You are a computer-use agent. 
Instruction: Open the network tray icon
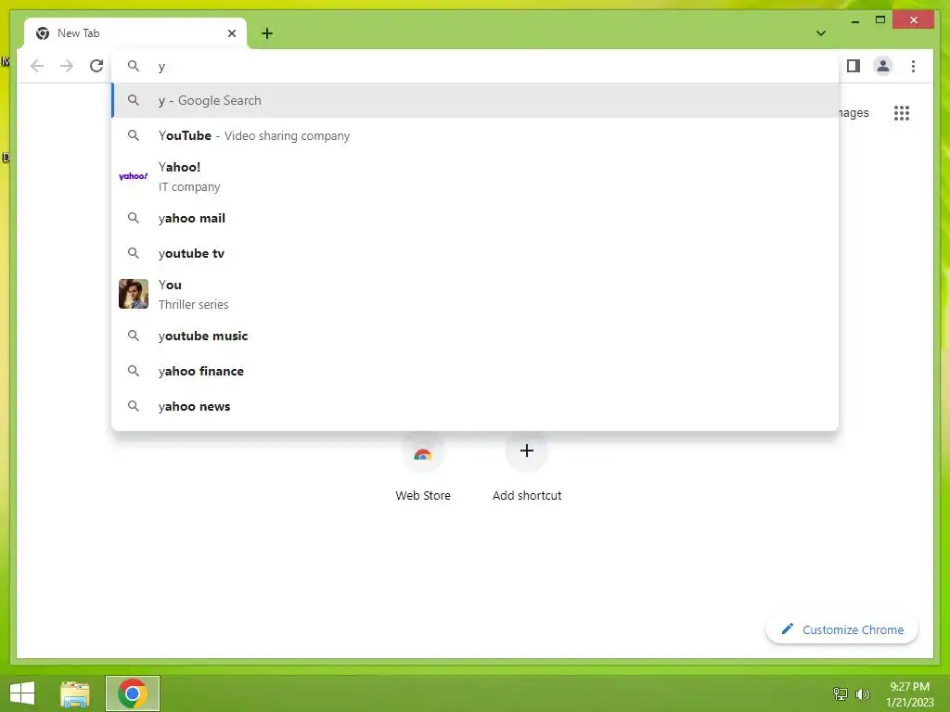[x=841, y=693]
